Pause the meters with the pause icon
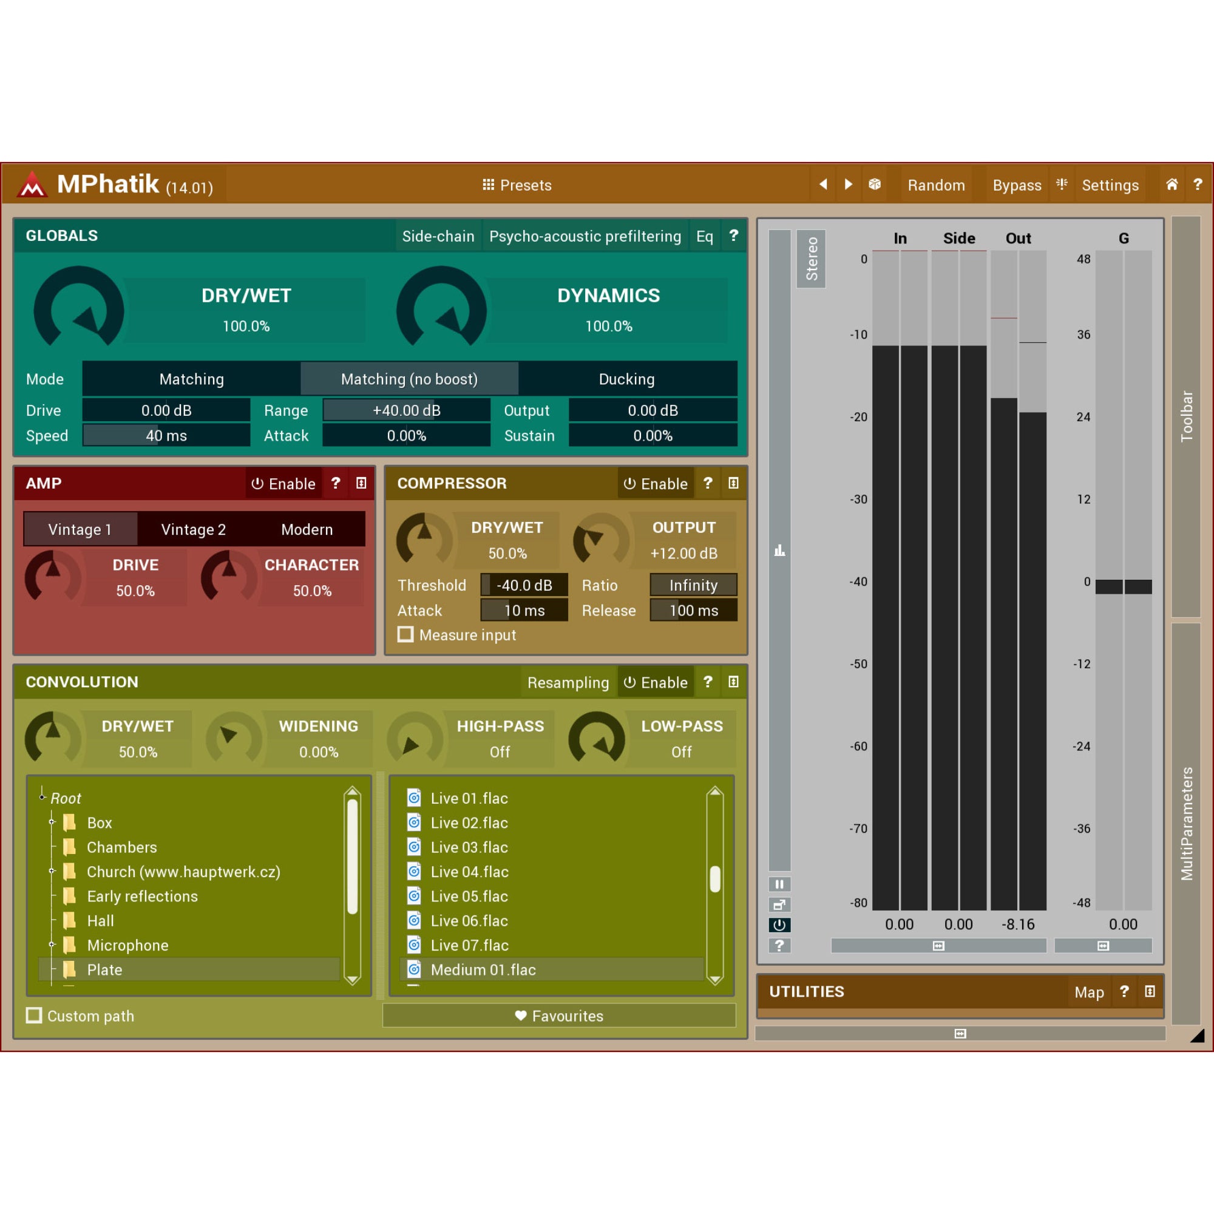Viewport: 1214px width, 1214px height. pos(779,884)
